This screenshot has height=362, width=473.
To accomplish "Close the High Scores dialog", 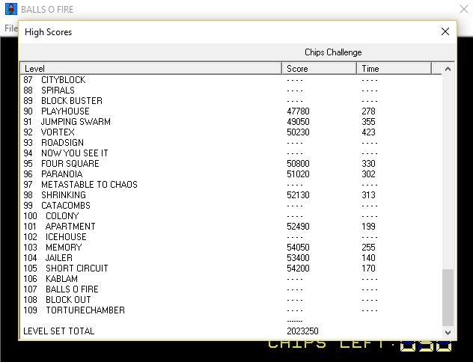I will coord(445,31).
